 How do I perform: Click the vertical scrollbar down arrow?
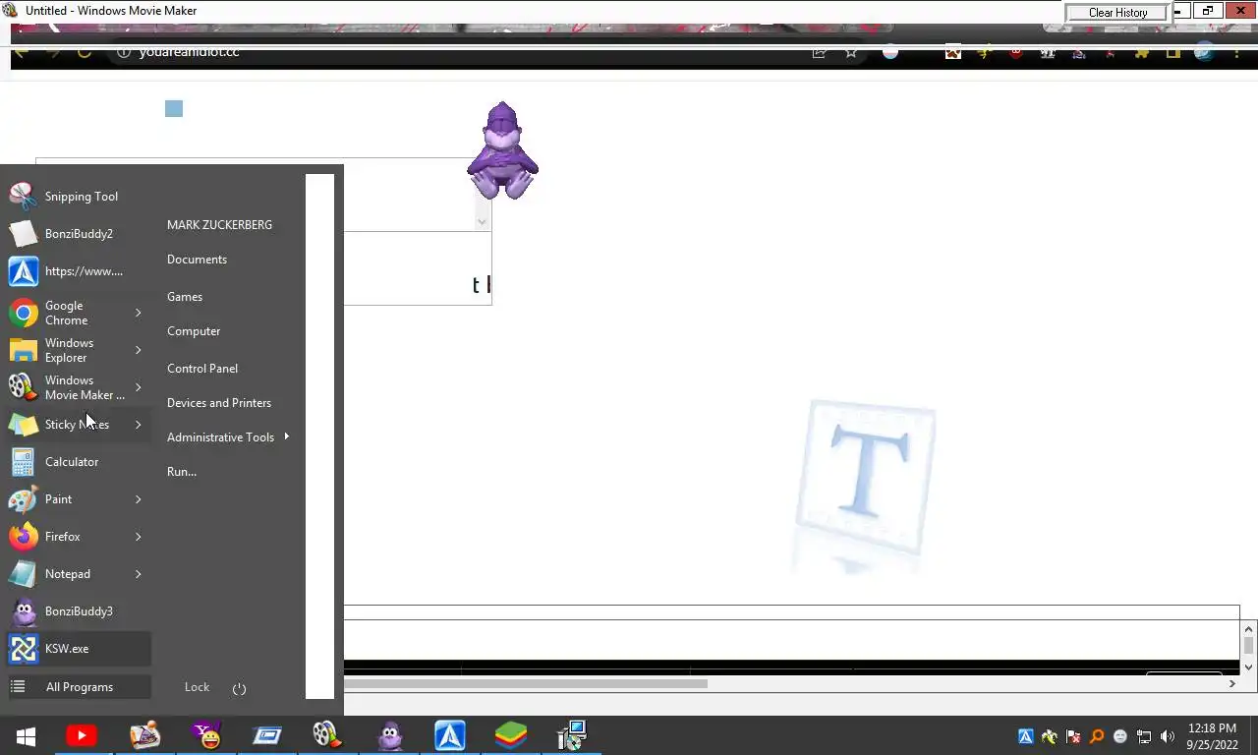(x=1248, y=668)
